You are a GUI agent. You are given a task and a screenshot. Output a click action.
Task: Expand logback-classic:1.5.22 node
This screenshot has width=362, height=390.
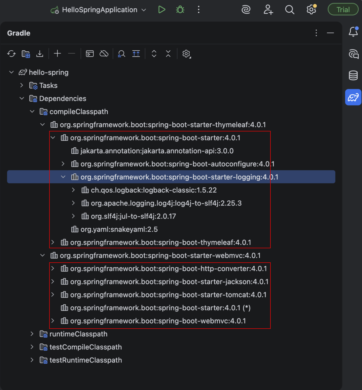73,190
